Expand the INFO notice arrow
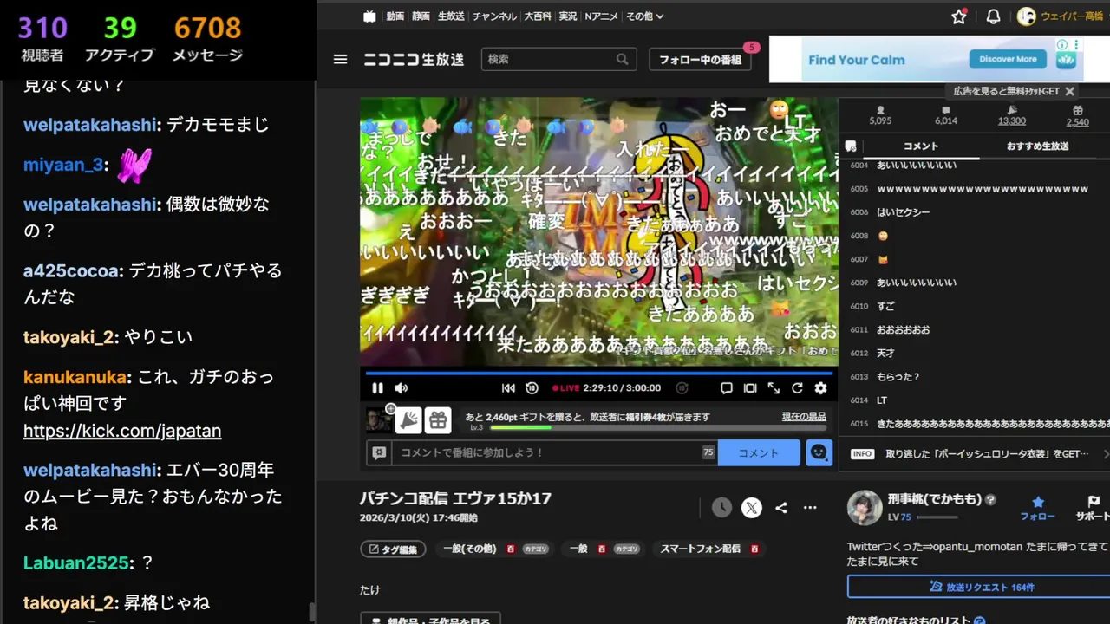This screenshot has width=1110, height=624. click(1106, 453)
